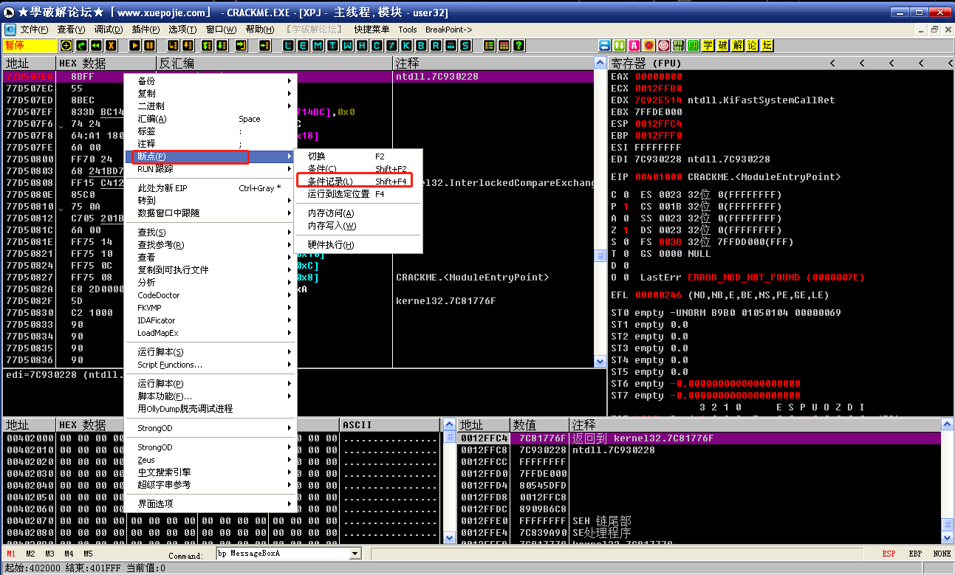Open the BreakPoint-> menu
The width and height of the screenshot is (955, 575).
[x=448, y=30]
